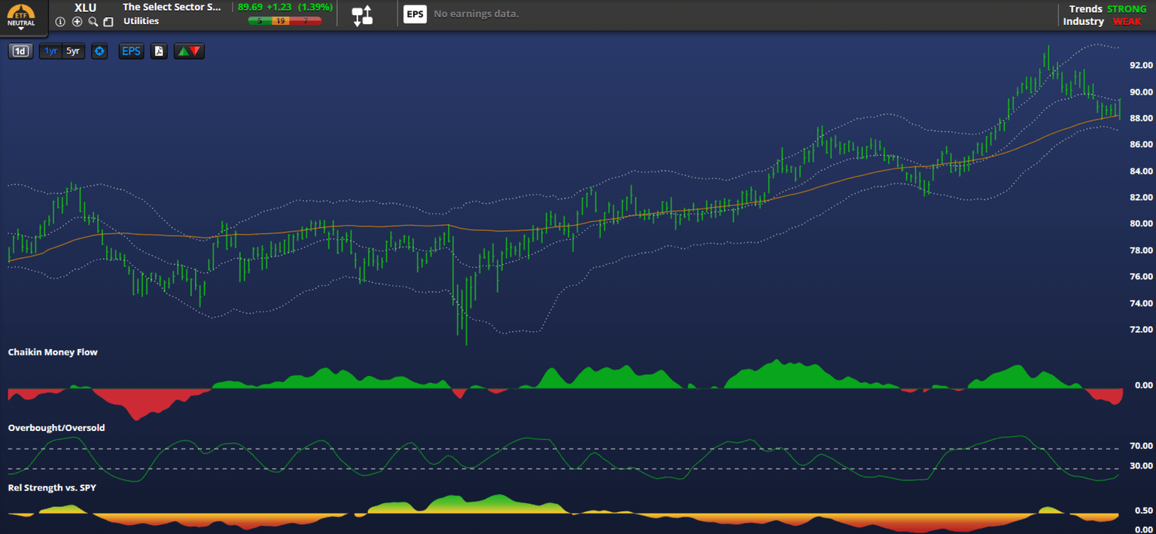Click the XLU ticker symbol
This screenshot has width=1156, height=534.
pos(85,8)
